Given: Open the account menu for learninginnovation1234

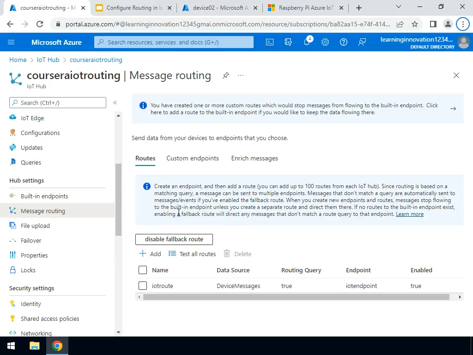Looking at the screenshot, I should pyautogui.click(x=425, y=42).
